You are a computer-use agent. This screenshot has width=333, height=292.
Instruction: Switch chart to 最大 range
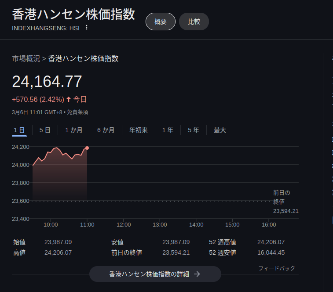[x=220, y=130]
